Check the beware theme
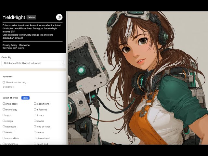208x156 pixels. pyautogui.click(x=35, y=121)
